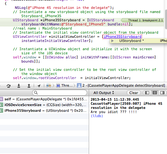
Task: Click the self.window.rootViewController assignment line
Action: (x=72, y=78)
